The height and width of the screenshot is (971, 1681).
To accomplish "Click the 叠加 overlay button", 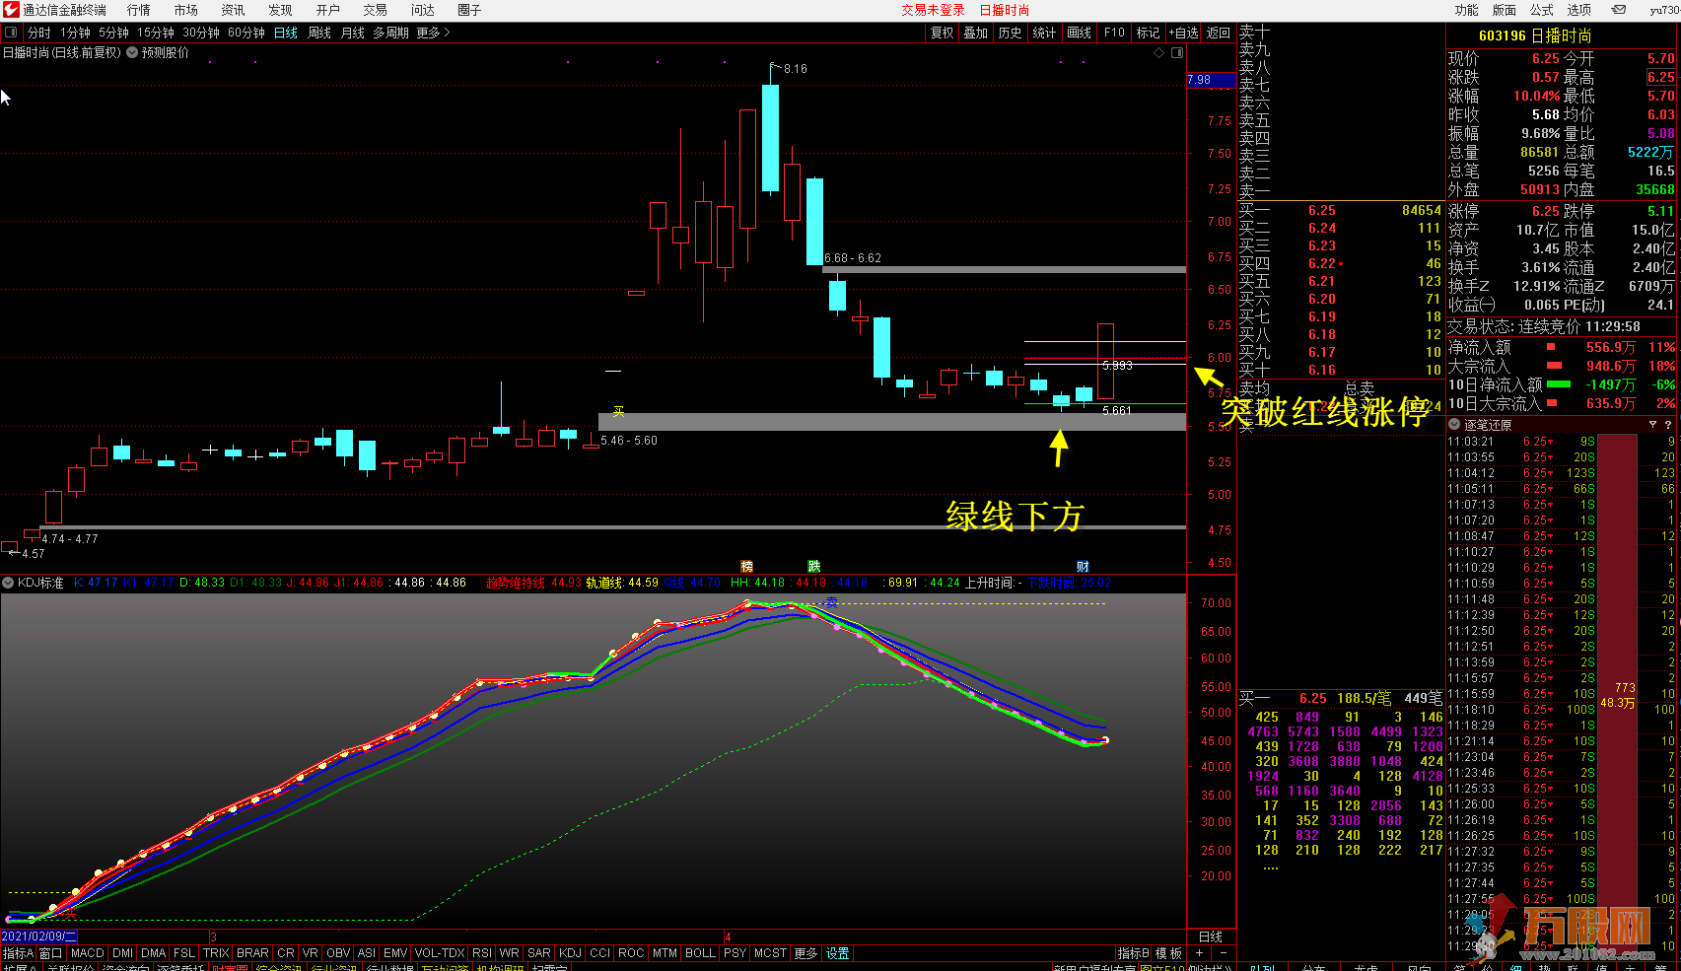I will (976, 33).
